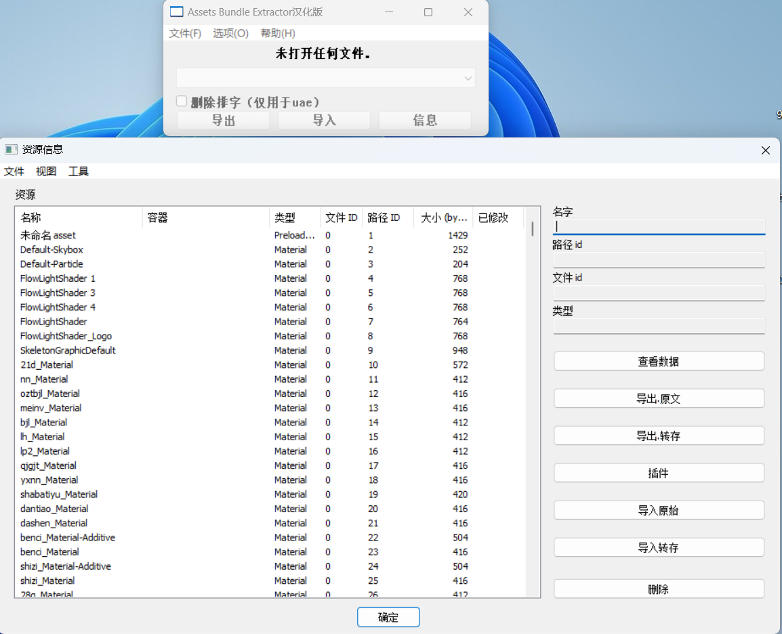Click the 资源信息 window title bar icon

pyautogui.click(x=9, y=150)
